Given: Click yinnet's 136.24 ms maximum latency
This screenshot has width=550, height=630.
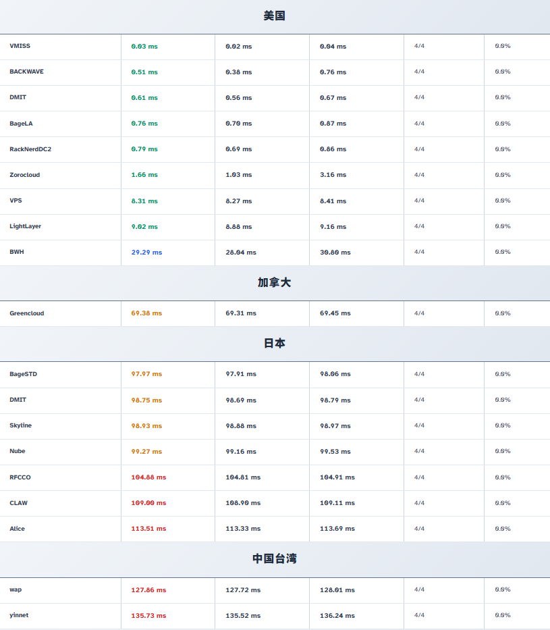Looking at the screenshot, I should (x=337, y=616).
